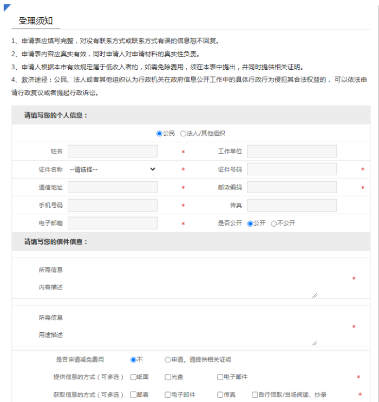This screenshot has height=402, width=379.
Task: Focus the 证件号码 input box
Action: click(x=292, y=169)
